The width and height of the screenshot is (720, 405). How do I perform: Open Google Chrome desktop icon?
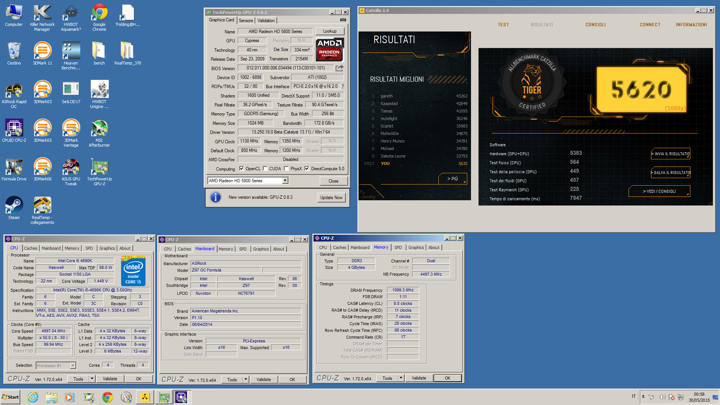click(99, 18)
